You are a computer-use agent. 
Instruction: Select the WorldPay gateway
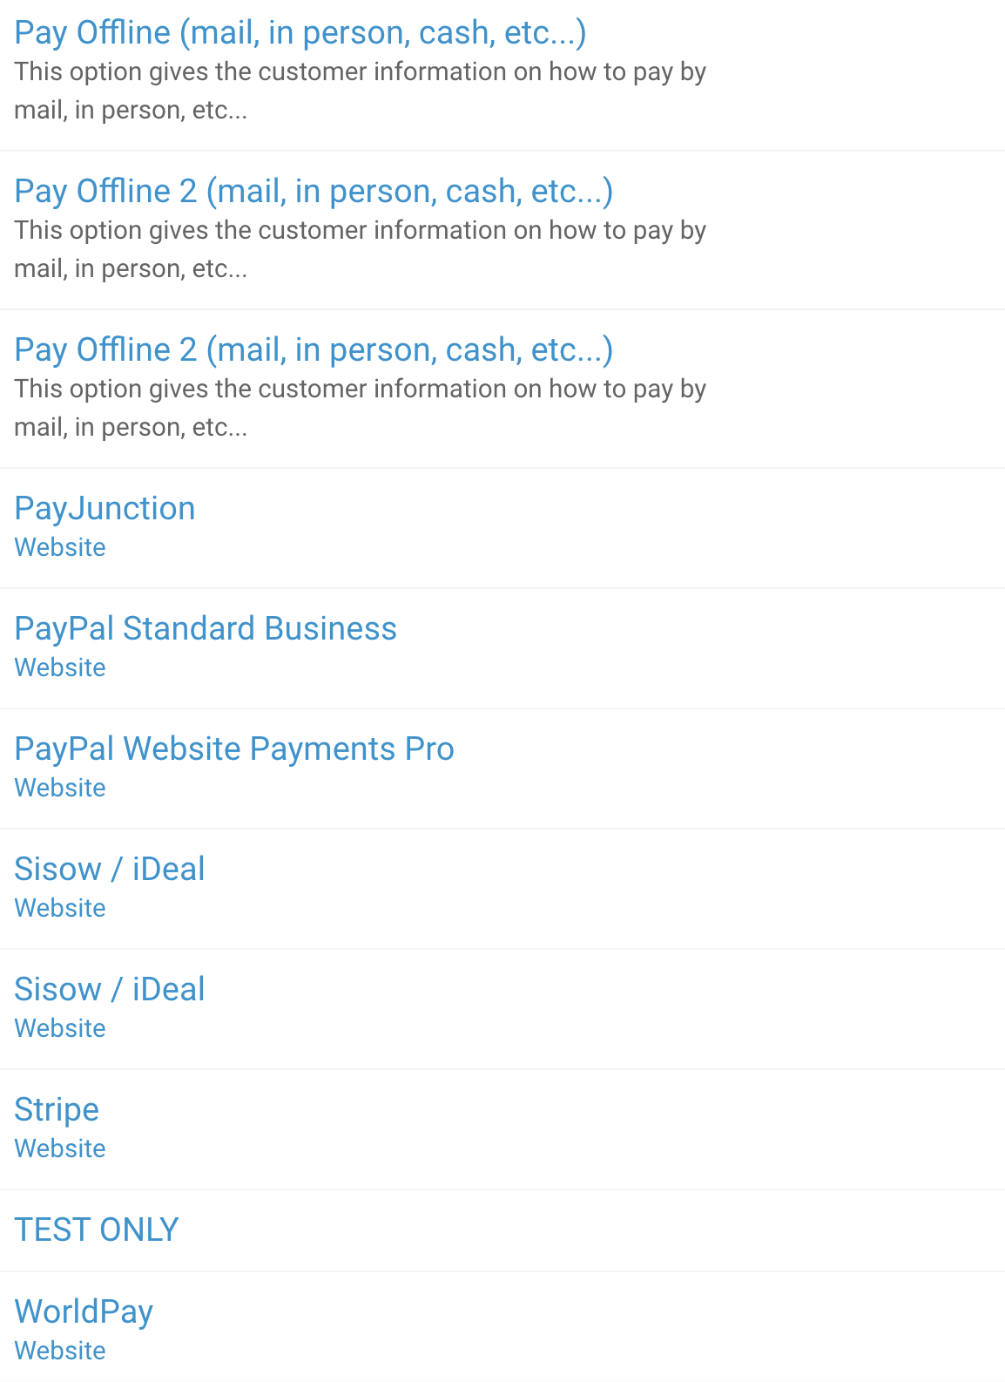(x=84, y=1312)
